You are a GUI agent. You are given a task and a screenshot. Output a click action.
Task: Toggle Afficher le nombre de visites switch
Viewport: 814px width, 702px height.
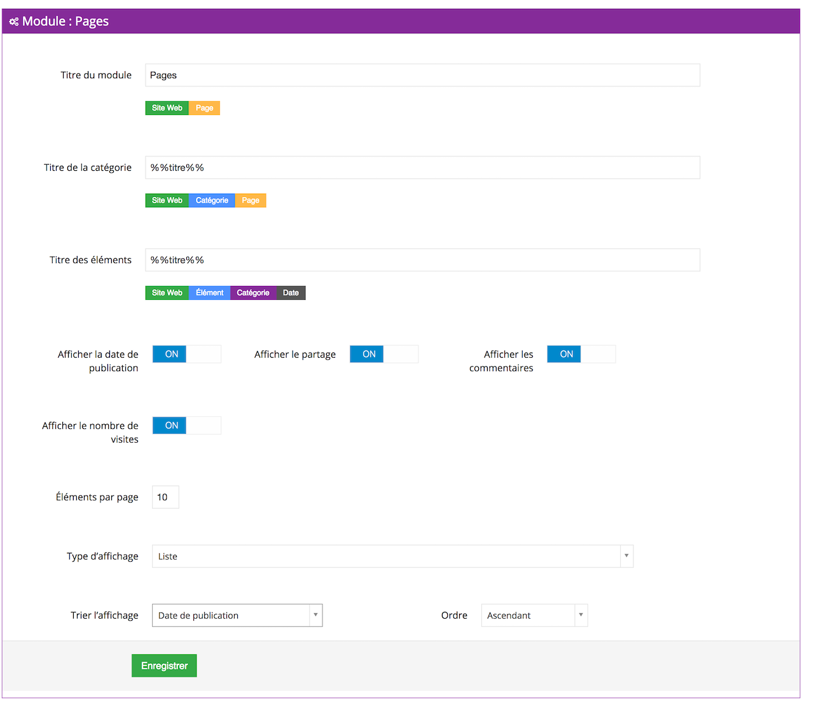click(x=187, y=425)
